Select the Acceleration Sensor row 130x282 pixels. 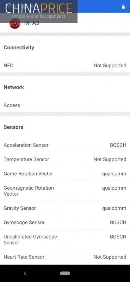point(65,145)
